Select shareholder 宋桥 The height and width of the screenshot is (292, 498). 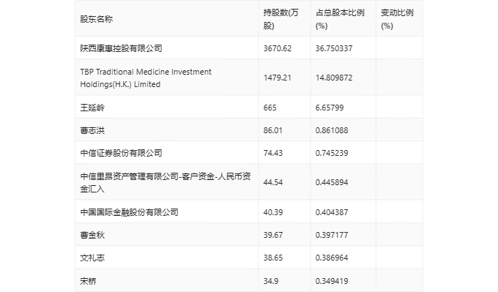point(89,281)
